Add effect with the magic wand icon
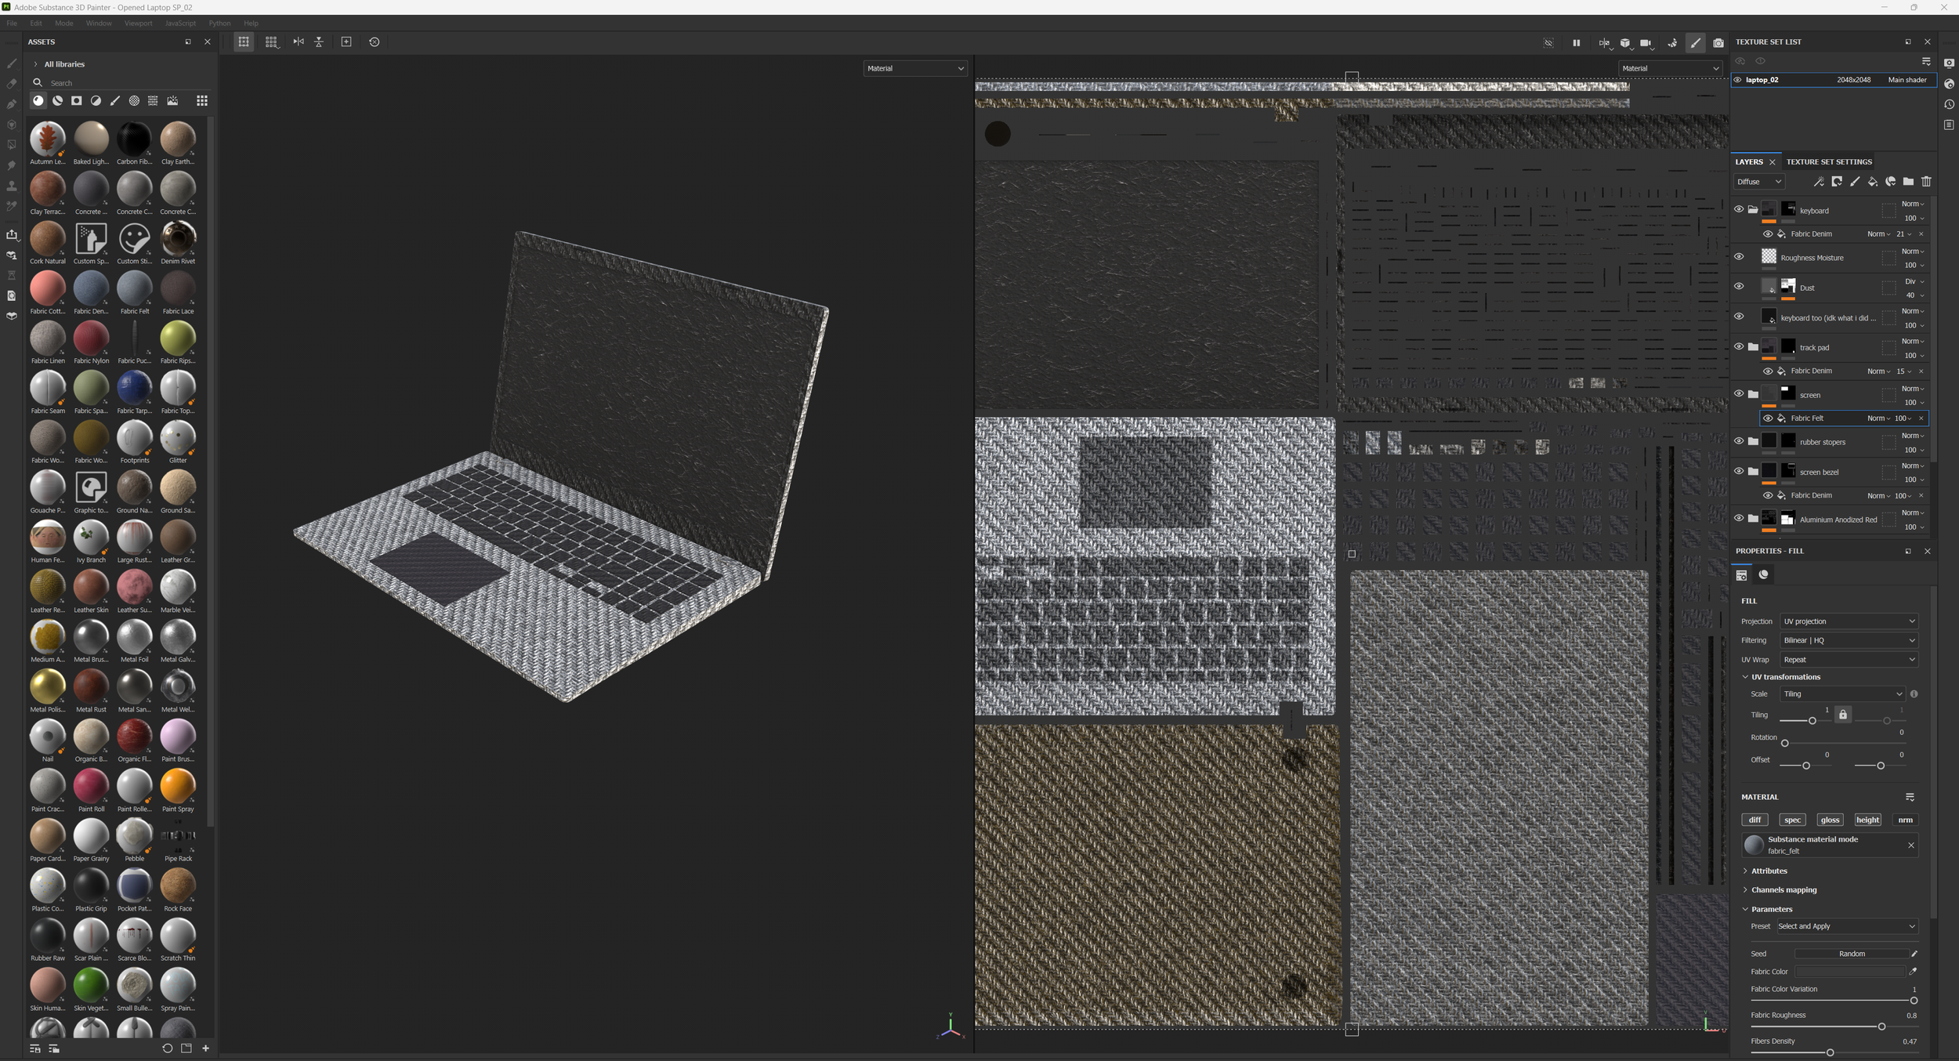The height and width of the screenshot is (1061, 1959). pos(1818,182)
